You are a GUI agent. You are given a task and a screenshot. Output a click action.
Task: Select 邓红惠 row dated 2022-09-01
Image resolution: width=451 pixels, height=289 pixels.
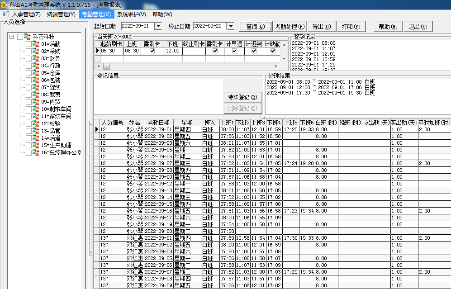pos(272,238)
